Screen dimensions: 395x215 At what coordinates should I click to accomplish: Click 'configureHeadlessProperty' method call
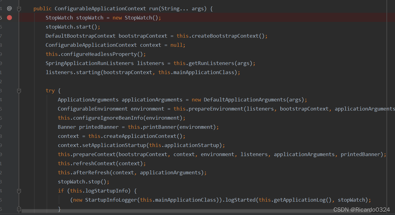pyautogui.click(x=99, y=54)
